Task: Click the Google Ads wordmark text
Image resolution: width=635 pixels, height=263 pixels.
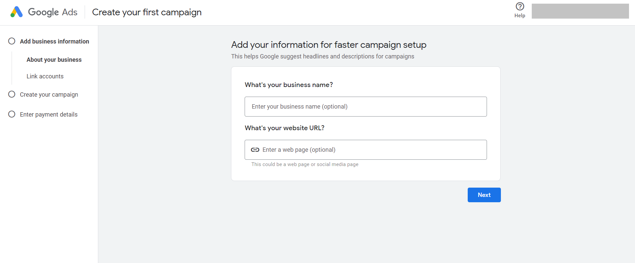Action: click(52, 12)
